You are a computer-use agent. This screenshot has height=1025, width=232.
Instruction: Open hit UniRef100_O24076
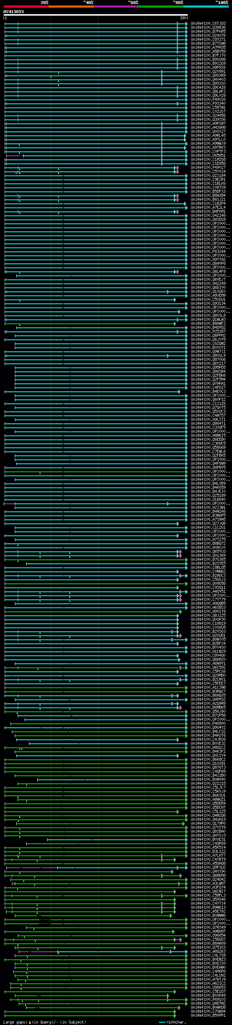tap(208, 35)
